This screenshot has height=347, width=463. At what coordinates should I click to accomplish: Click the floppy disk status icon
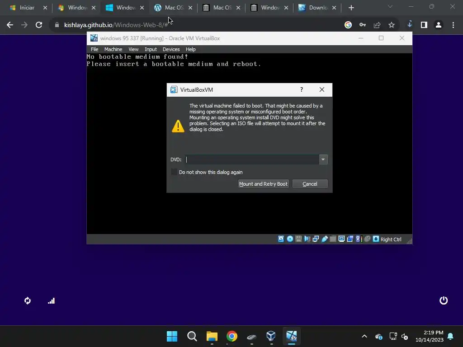[x=298, y=239]
